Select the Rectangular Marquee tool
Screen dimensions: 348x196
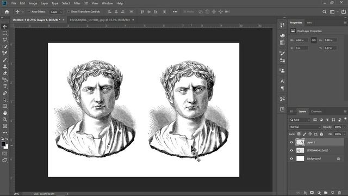5,33
